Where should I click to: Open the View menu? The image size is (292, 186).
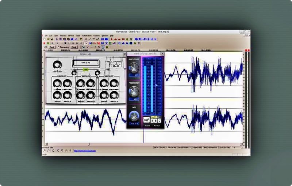click(x=56, y=35)
